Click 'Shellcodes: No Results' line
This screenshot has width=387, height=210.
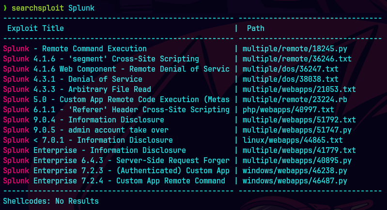tap(51, 201)
